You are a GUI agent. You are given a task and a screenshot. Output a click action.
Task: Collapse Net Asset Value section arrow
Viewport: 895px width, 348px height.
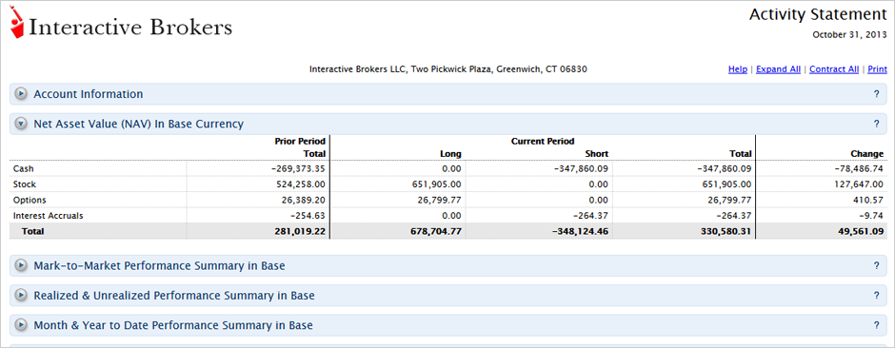(x=21, y=123)
